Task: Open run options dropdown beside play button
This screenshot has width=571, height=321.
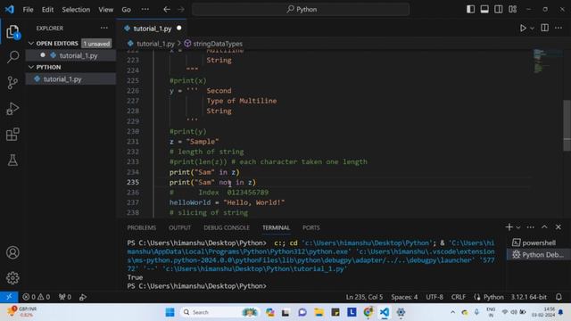Action: 532,29
